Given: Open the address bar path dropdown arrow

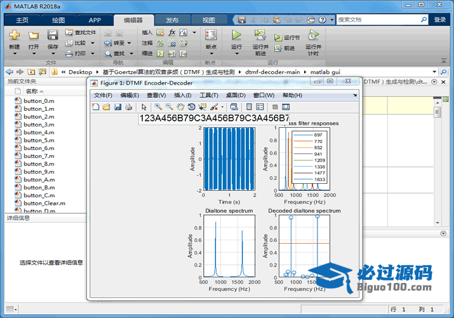Looking at the screenshot, I should click(x=434, y=72).
